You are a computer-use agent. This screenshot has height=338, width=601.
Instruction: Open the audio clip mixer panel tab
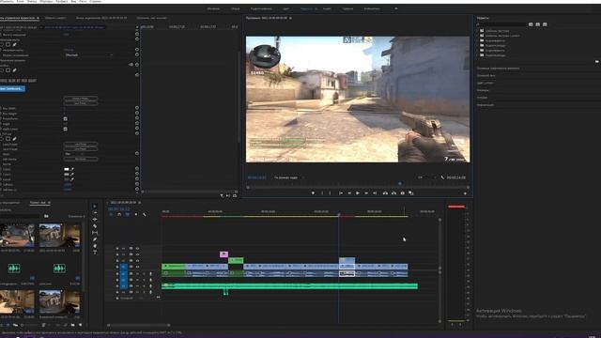click(101, 18)
